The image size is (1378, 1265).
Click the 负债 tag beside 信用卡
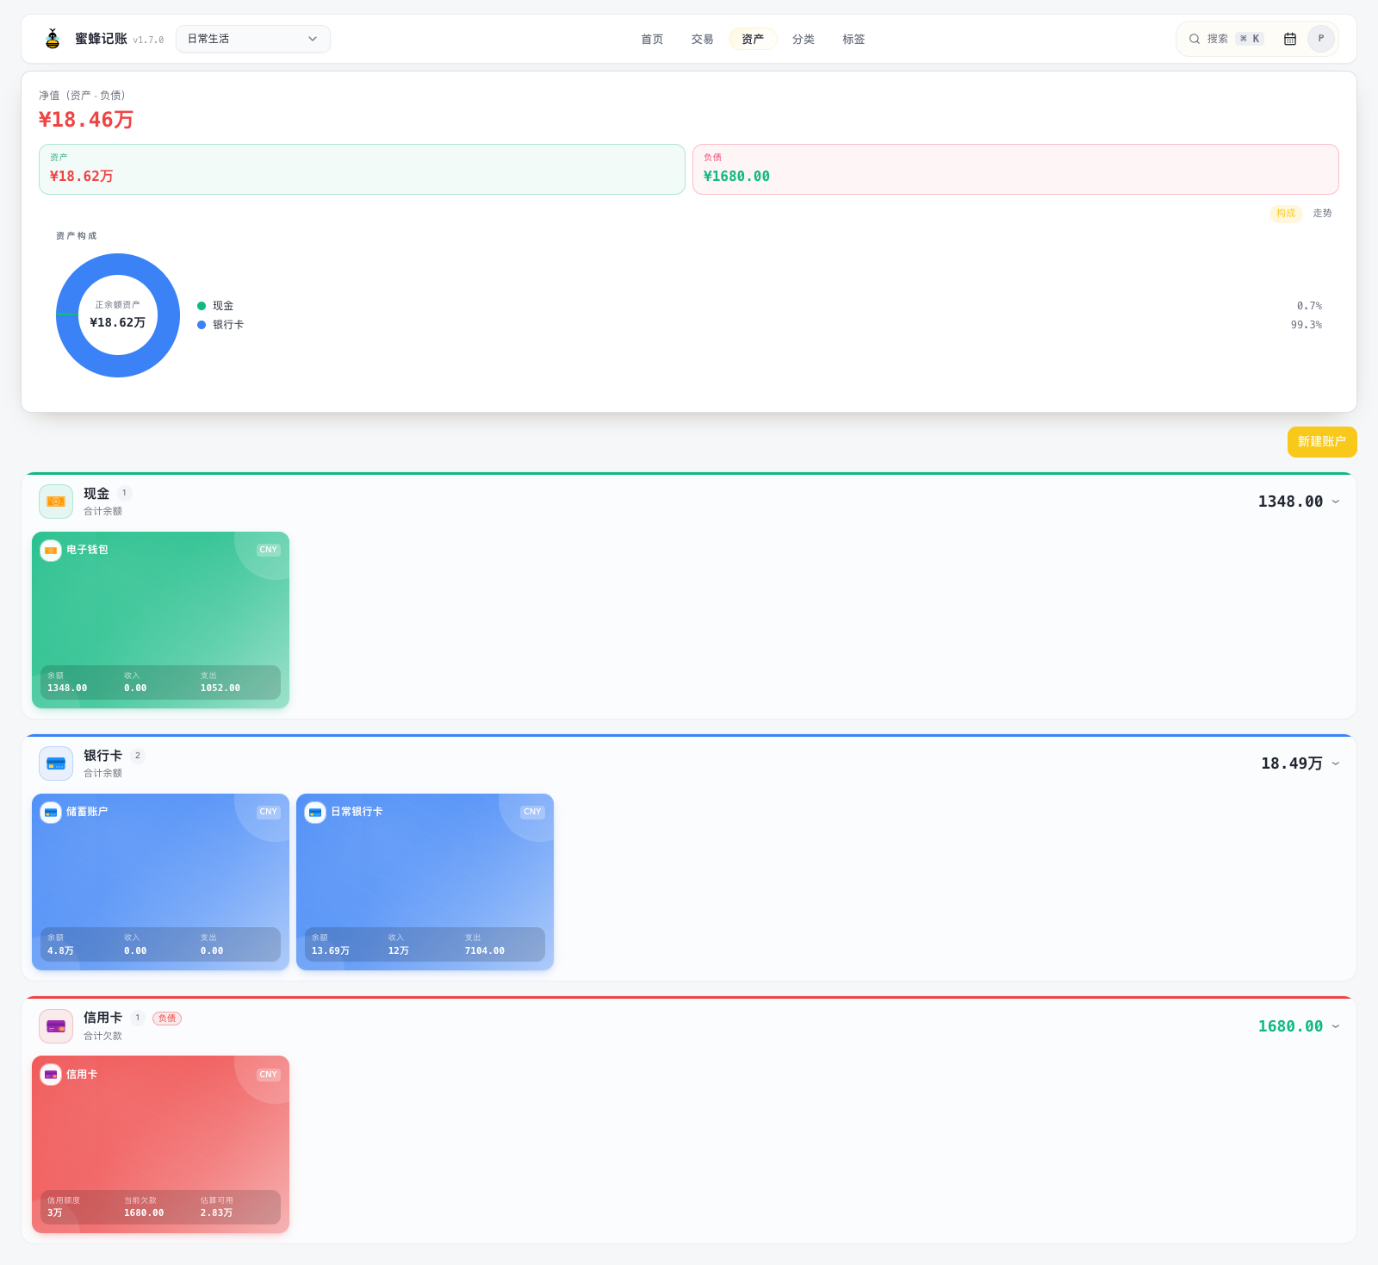click(x=167, y=1019)
